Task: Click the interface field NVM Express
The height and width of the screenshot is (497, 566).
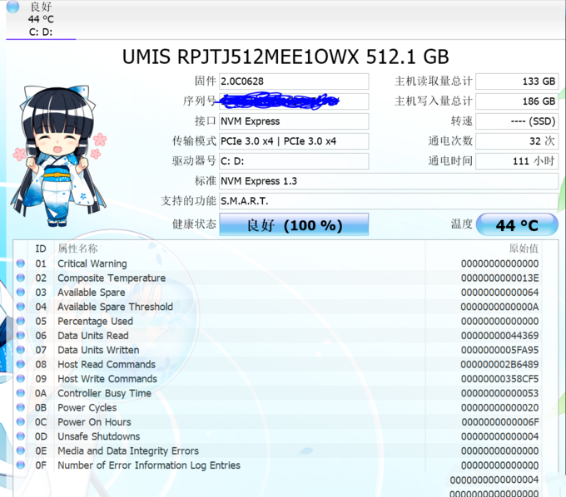Action: click(x=294, y=121)
